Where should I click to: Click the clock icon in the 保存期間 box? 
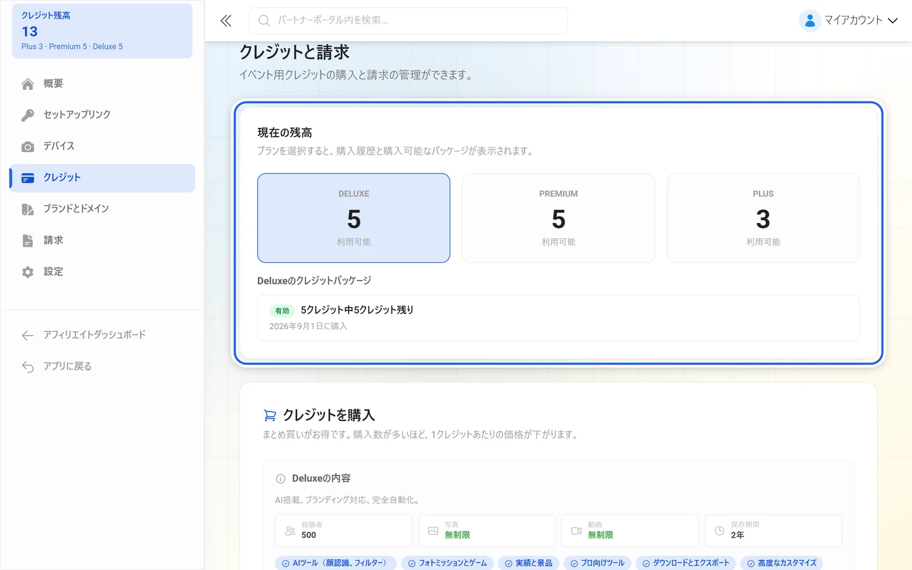(x=719, y=531)
